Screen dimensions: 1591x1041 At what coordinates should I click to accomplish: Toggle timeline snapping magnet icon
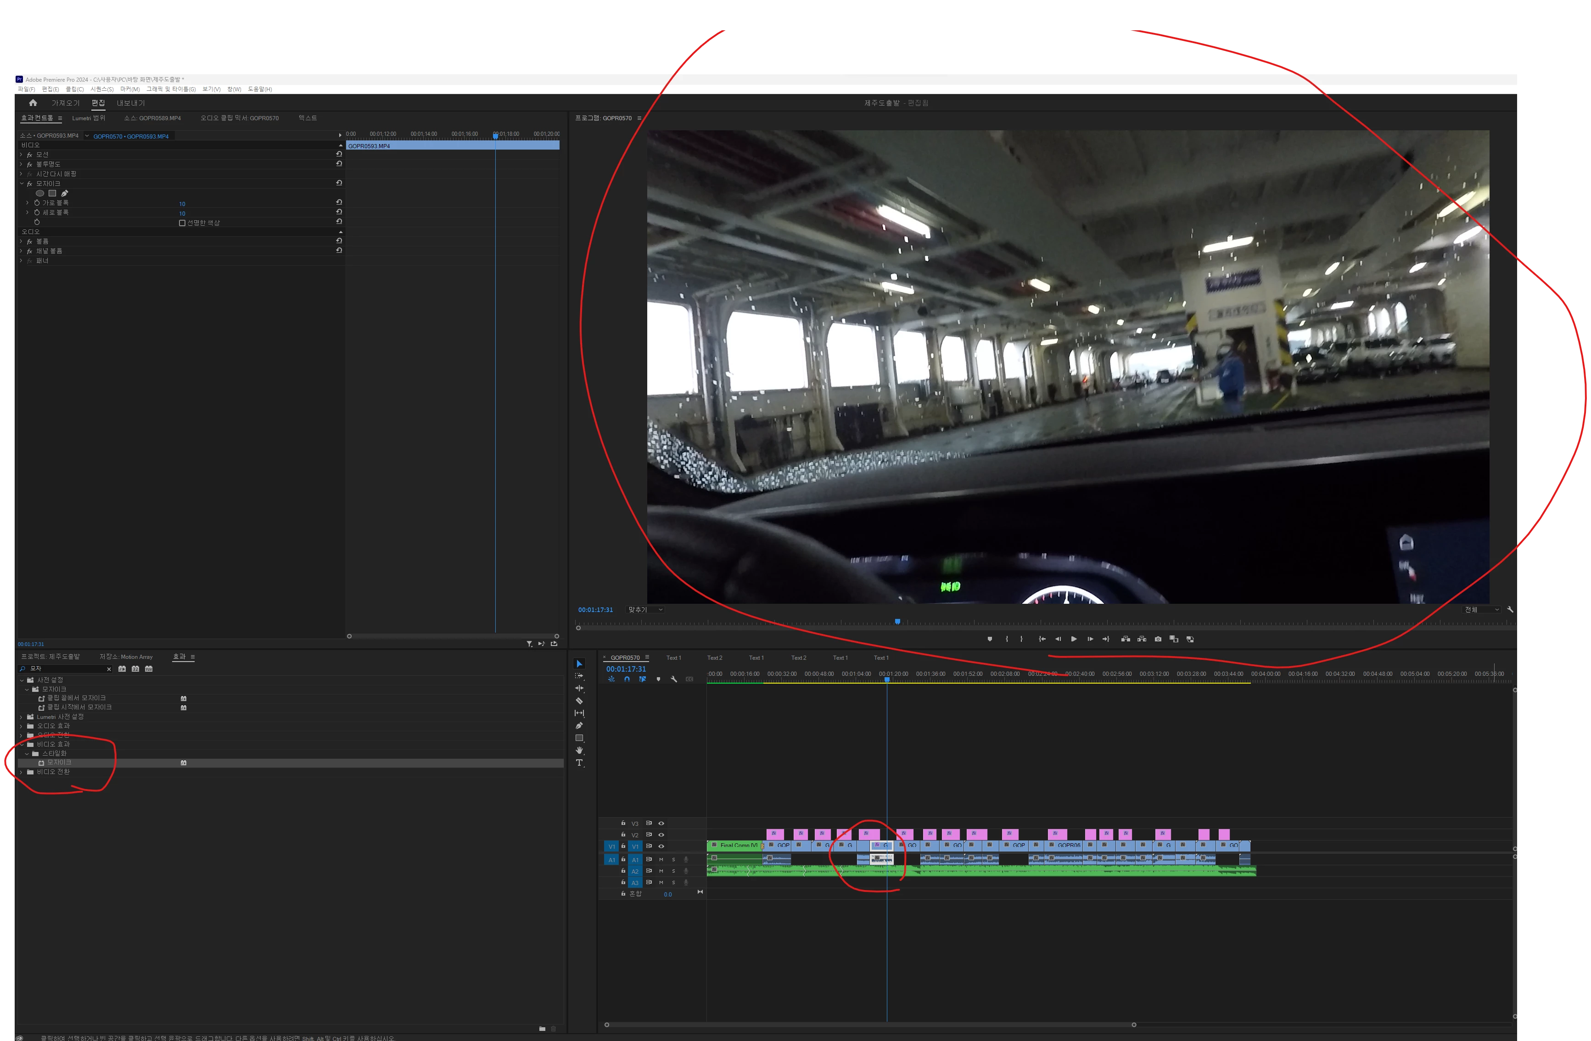[627, 679]
